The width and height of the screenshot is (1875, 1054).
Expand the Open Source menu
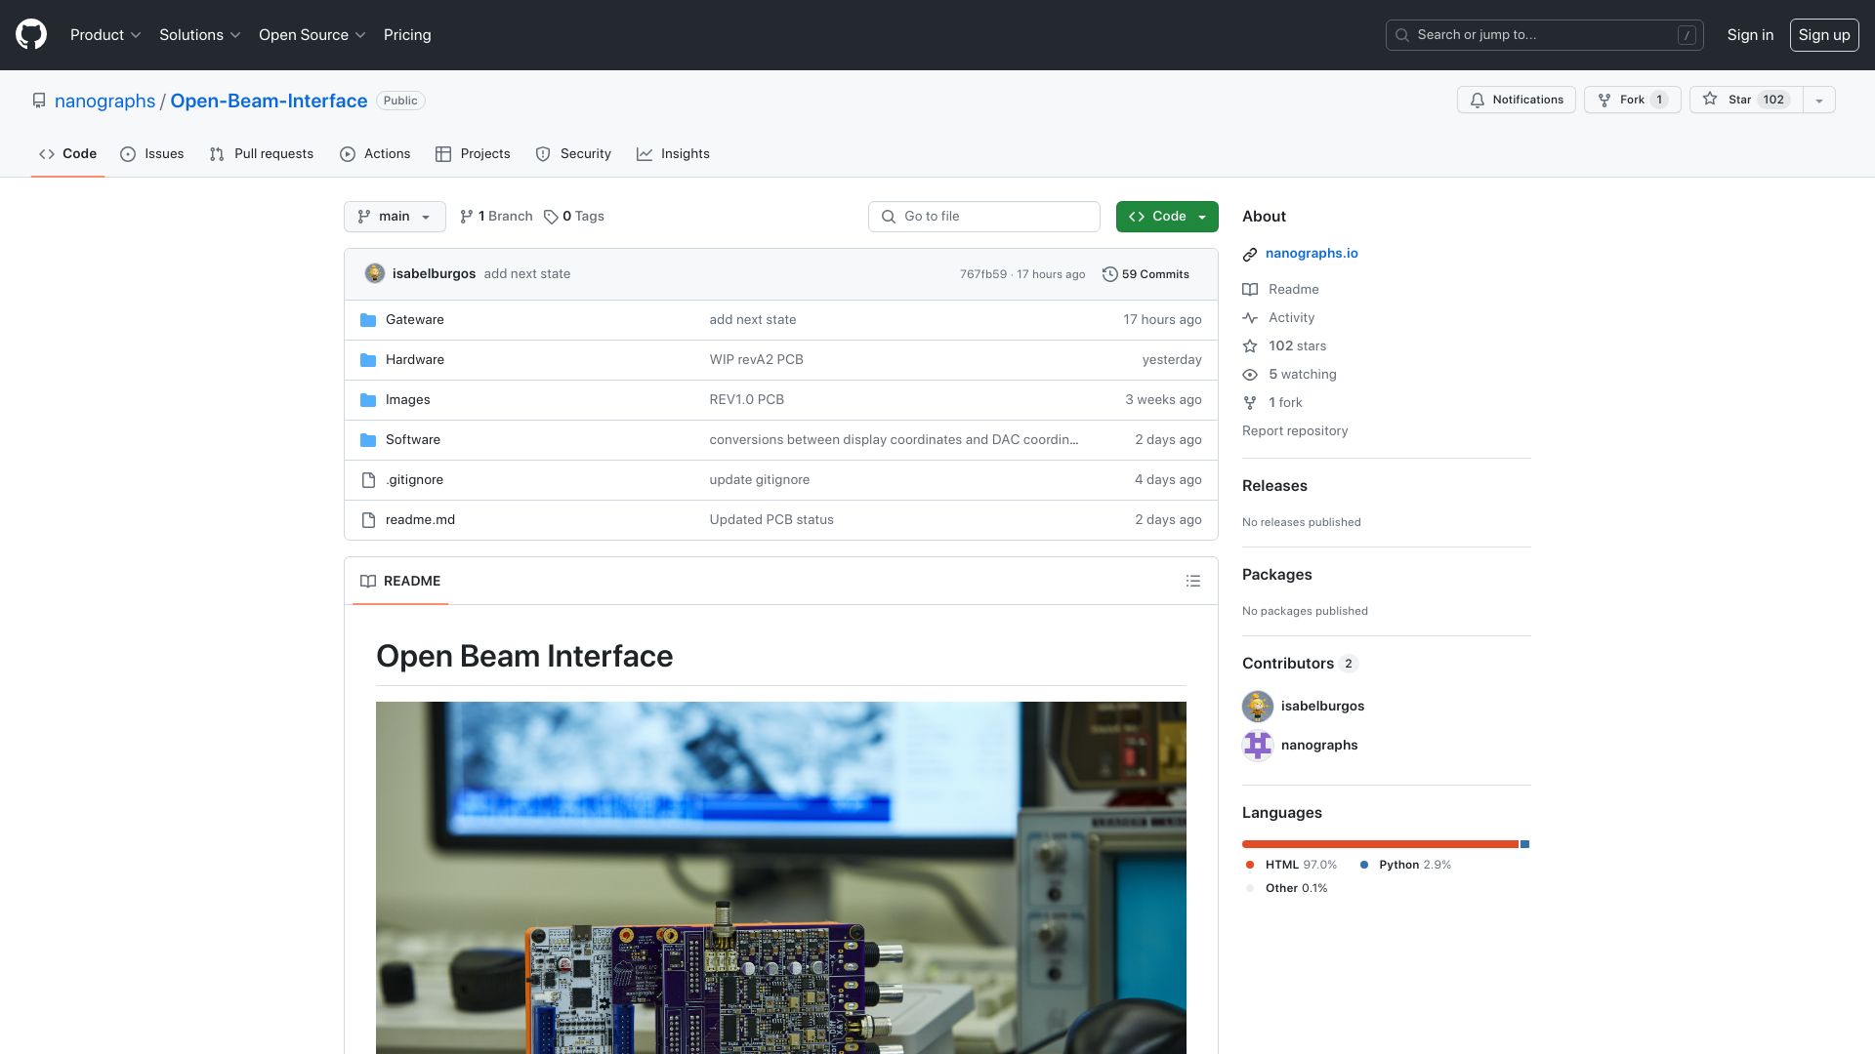click(312, 35)
